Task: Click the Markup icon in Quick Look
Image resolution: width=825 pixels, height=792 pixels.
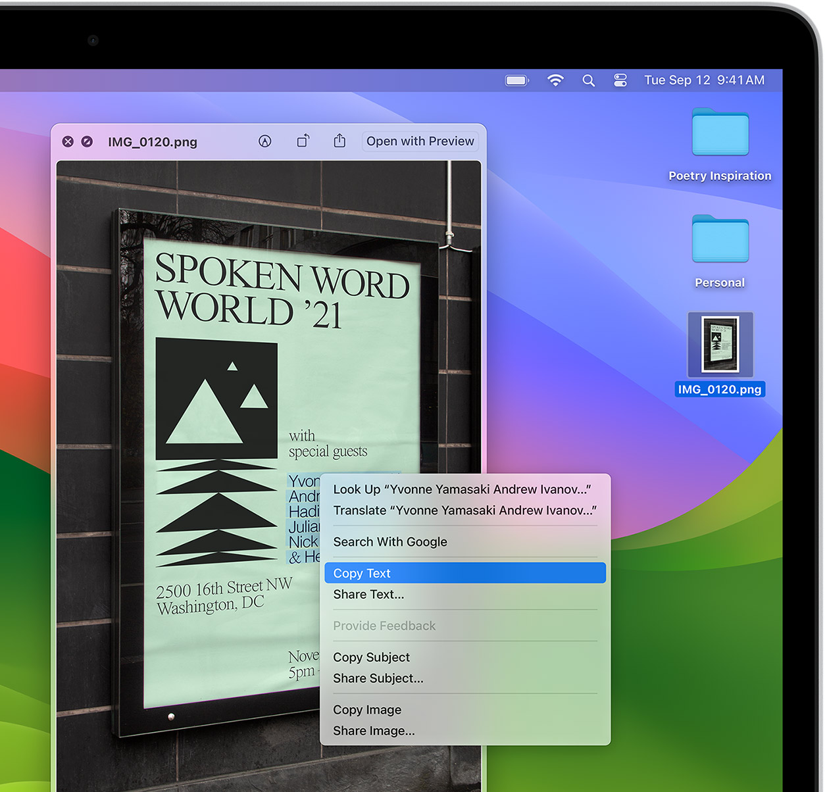Action: pos(264,141)
